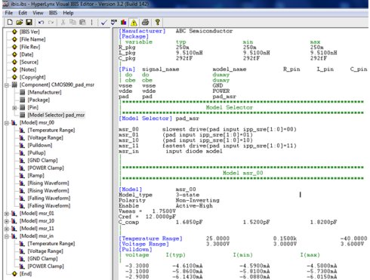Viewport: 370px width, 280px height.
Task: Click the msr_11 line in the model selector list
Action: 208,146
